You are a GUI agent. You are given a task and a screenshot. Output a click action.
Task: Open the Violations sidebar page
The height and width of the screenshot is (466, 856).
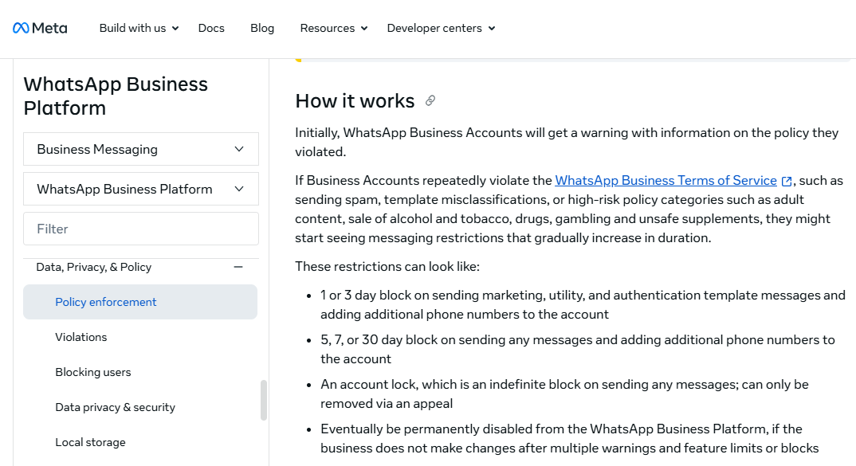(80, 337)
